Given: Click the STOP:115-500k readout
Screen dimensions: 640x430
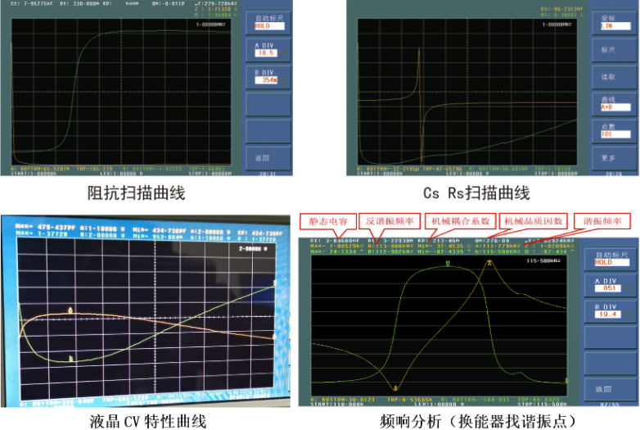Looking at the screenshot, I should pos(542,404).
